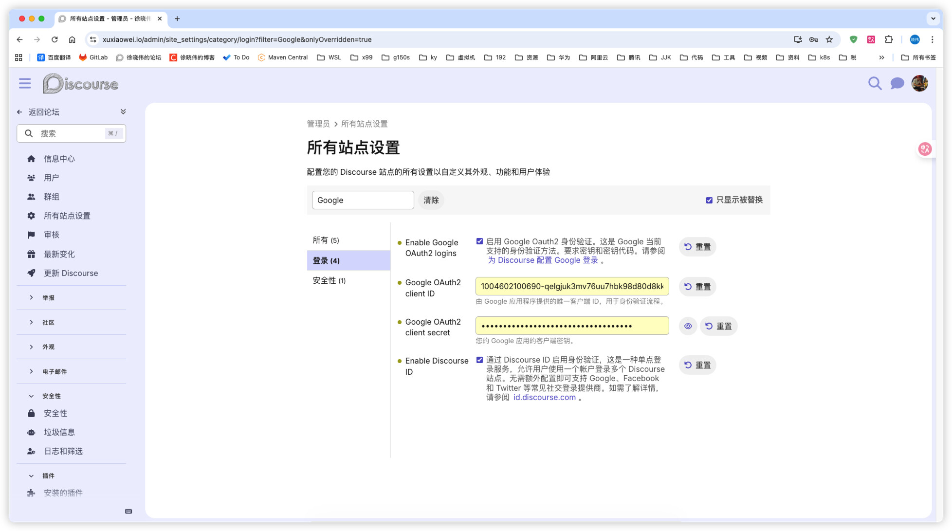Expand the 举报 sidebar section

click(x=48, y=297)
